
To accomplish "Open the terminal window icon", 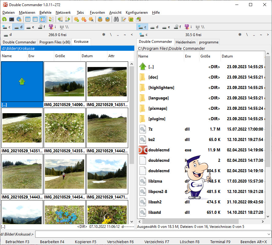I will click(12, 19).
